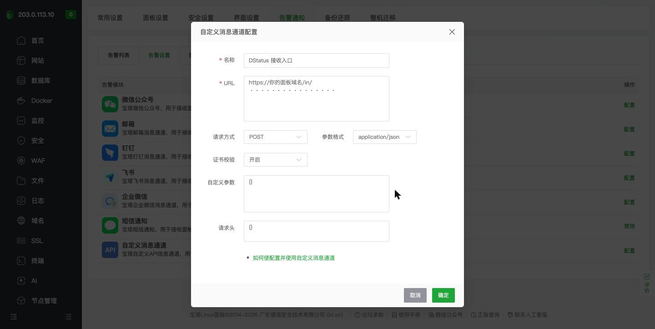655x329 pixels.
Task: Open the 终端 terminal icon in sidebar
Action: pyautogui.click(x=21, y=261)
